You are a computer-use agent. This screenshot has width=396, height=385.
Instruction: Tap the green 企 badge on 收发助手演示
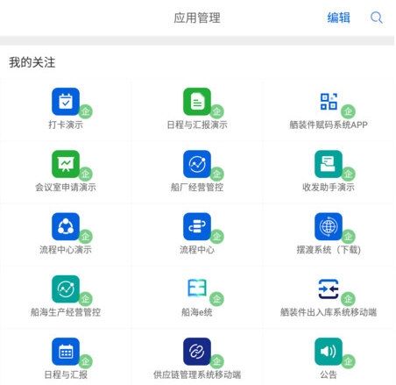coord(348,174)
